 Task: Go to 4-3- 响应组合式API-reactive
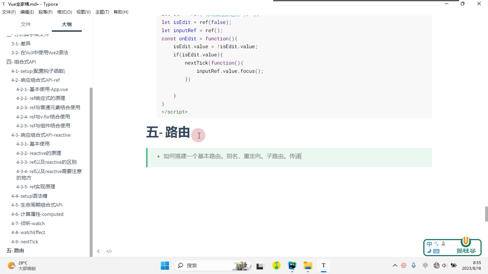coord(41,135)
